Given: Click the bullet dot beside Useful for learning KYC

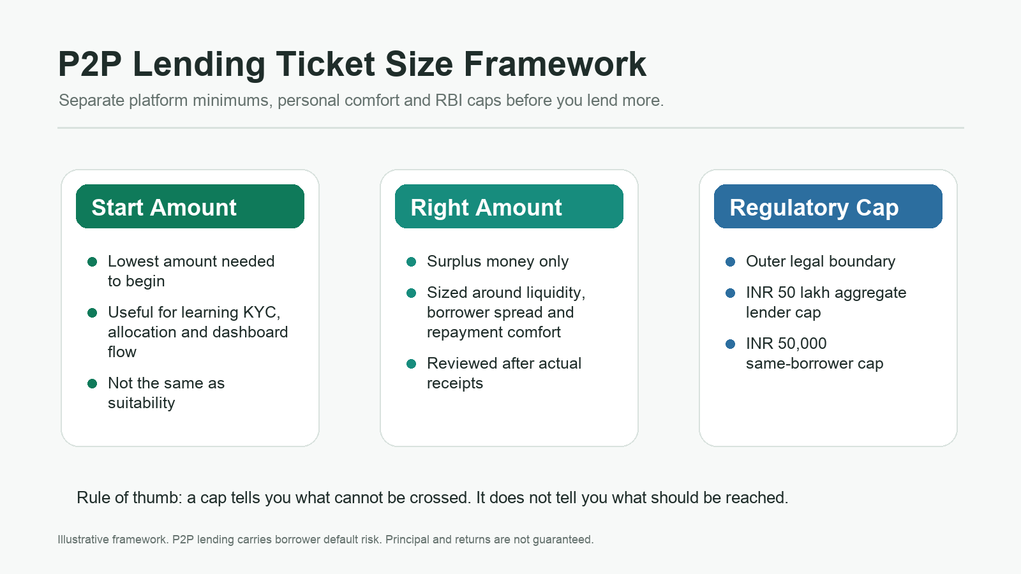Looking at the screenshot, I should click(x=93, y=313).
